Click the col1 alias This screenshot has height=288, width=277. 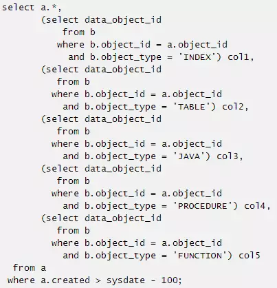(x=239, y=57)
